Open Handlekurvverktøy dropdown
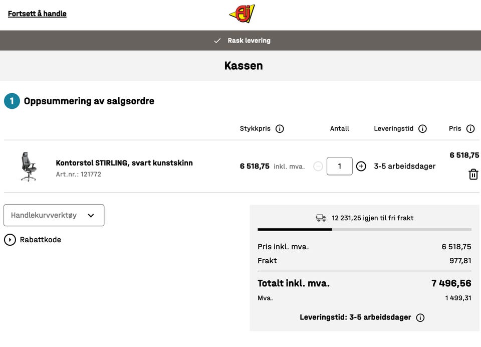481x347 pixels. point(54,215)
